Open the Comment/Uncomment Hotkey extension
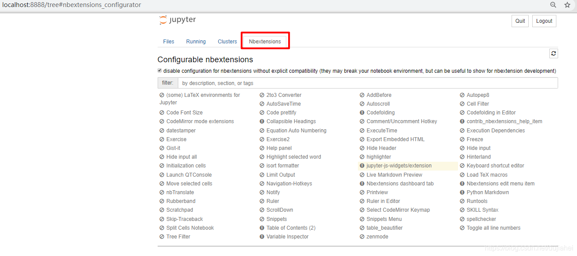The image size is (577, 256). pos(402,121)
